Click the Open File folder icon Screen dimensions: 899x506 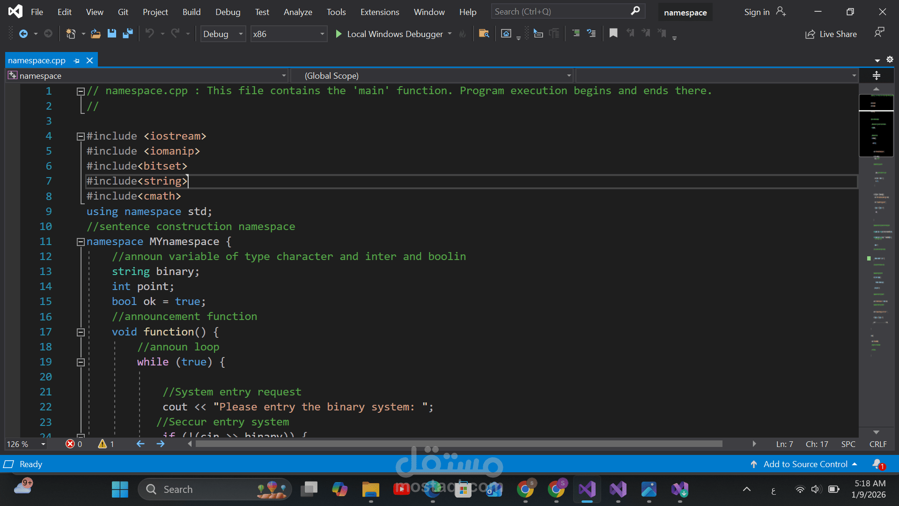96,34
